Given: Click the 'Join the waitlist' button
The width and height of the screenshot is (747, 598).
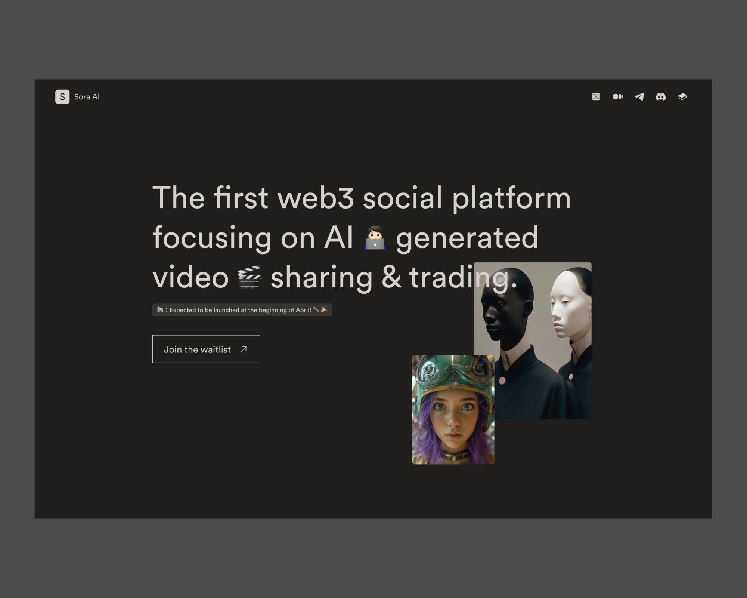Looking at the screenshot, I should [206, 349].
